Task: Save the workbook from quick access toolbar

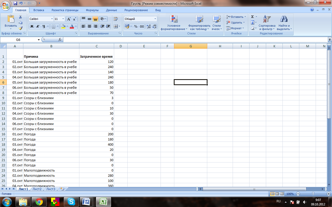Action: pos(15,3)
